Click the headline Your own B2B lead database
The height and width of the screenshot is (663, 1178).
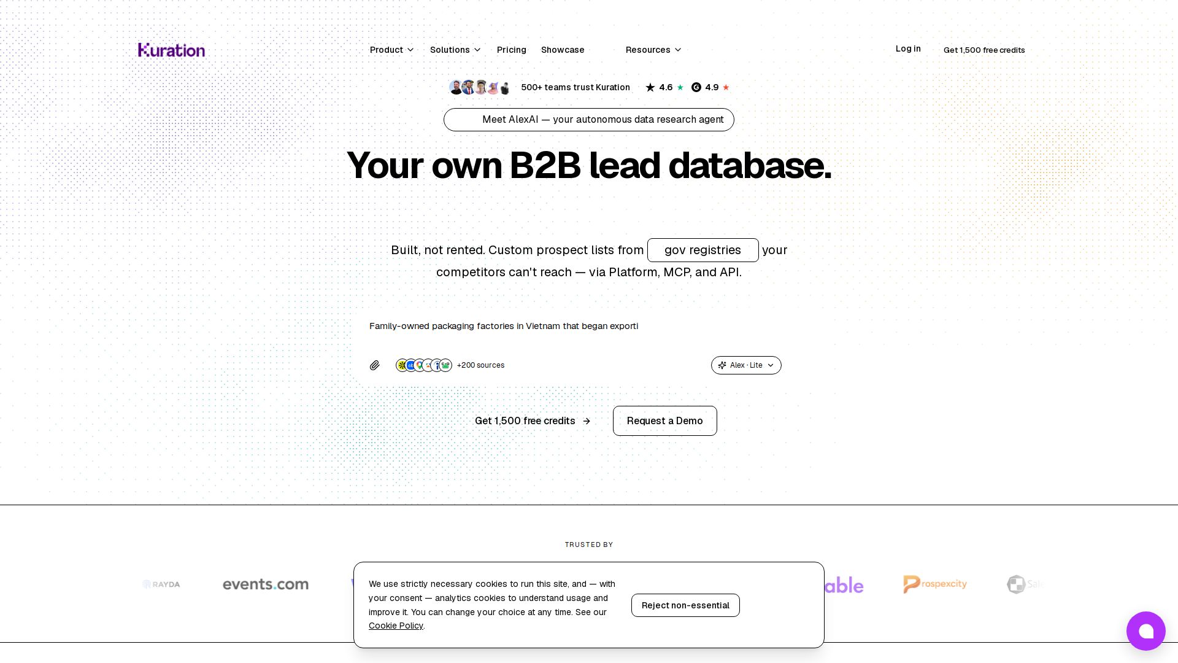[x=589, y=165]
